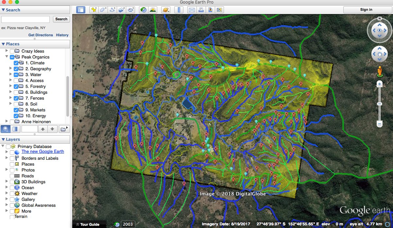This screenshot has width=393, height=228.
Task: Select the Add Image Overlay tool
Action: pyautogui.click(x=122, y=10)
